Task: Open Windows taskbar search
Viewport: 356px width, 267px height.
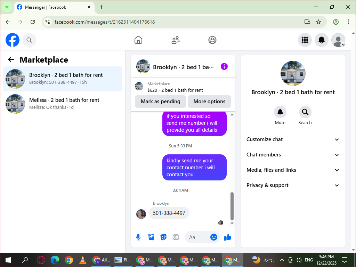Action: point(25,260)
